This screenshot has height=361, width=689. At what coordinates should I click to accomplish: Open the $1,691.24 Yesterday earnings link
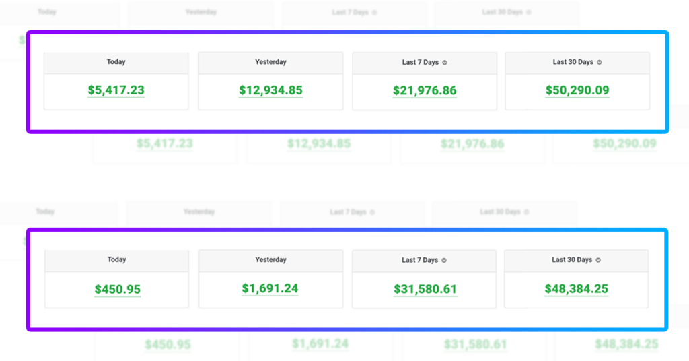270,289
